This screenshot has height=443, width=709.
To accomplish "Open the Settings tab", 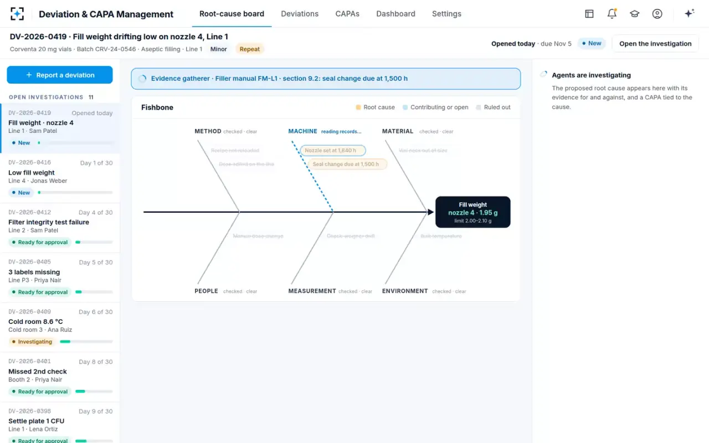I will [x=446, y=14].
